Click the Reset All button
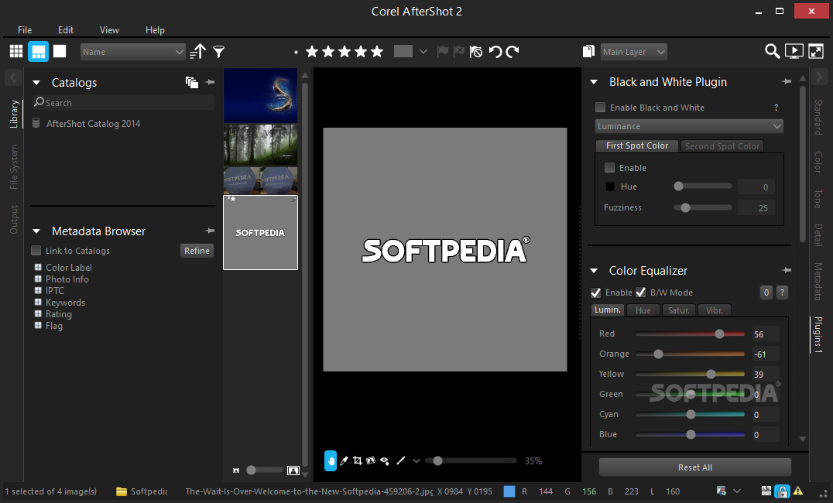The image size is (833, 503). pos(695,467)
